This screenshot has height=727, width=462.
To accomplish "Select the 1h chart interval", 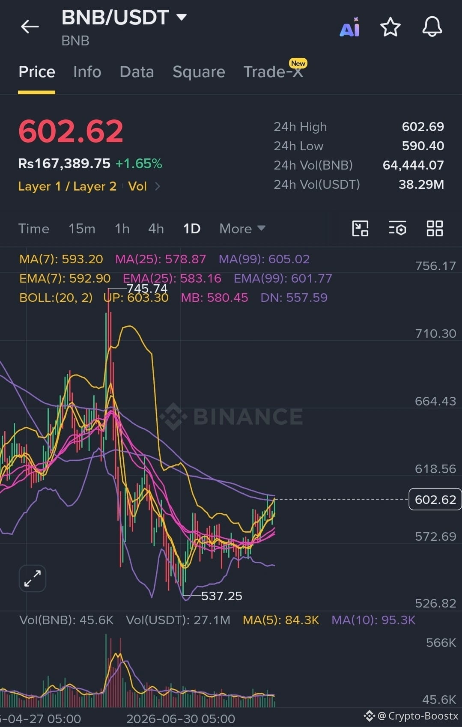I will 122,229.
